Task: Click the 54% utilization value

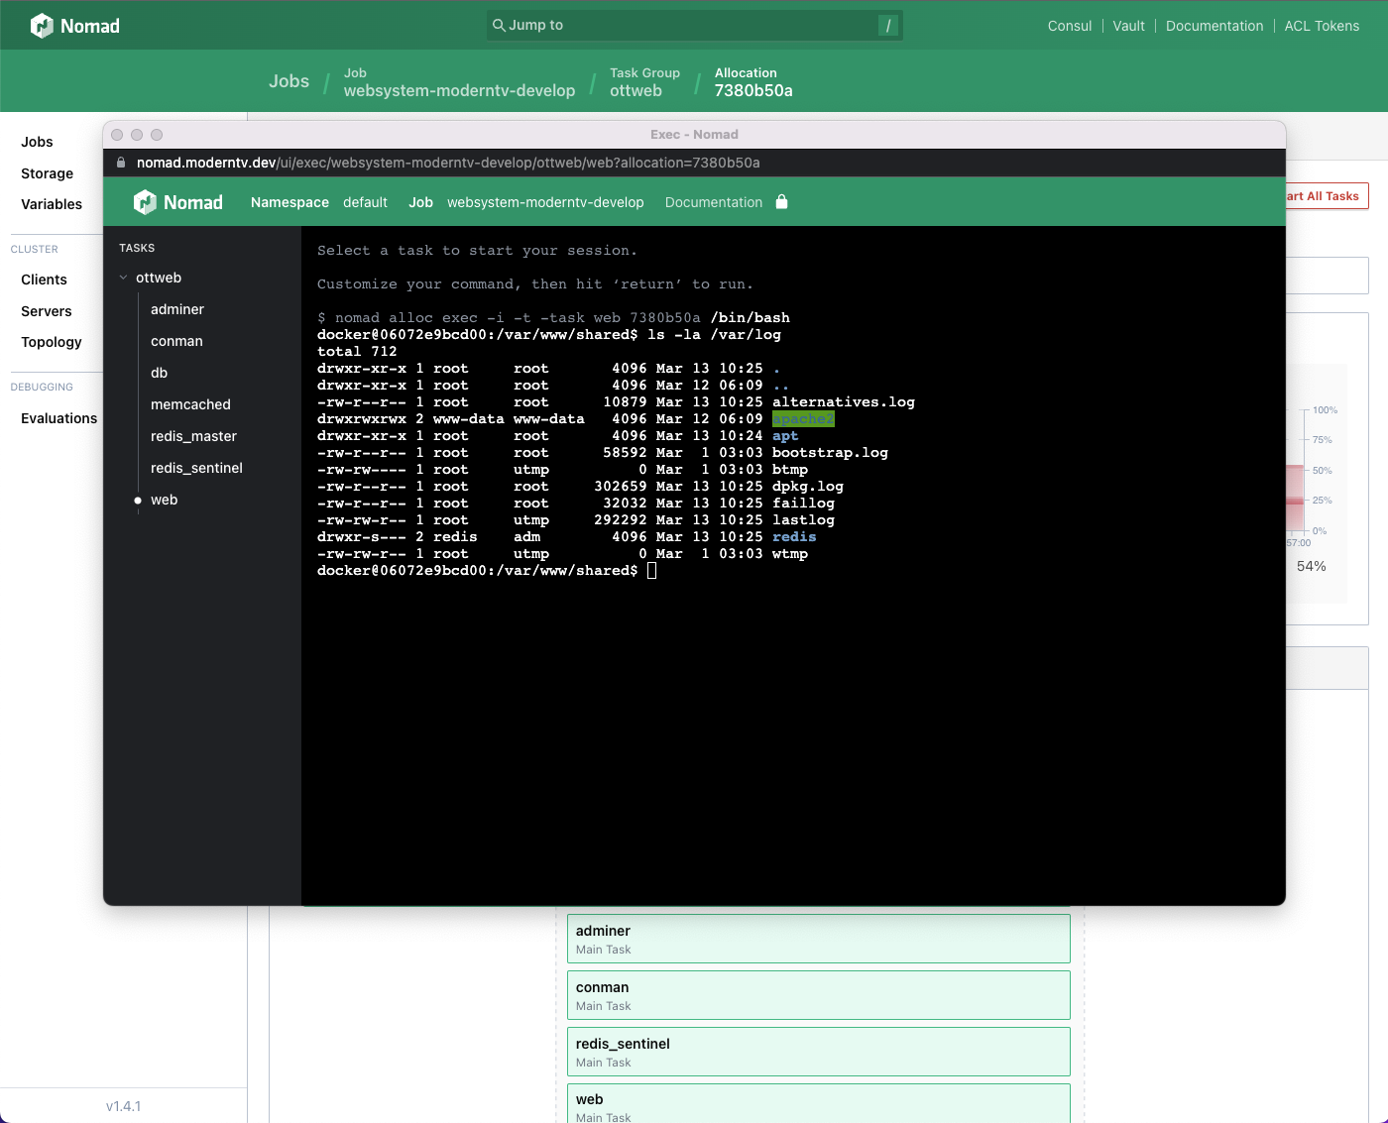Action: tap(1311, 566)
